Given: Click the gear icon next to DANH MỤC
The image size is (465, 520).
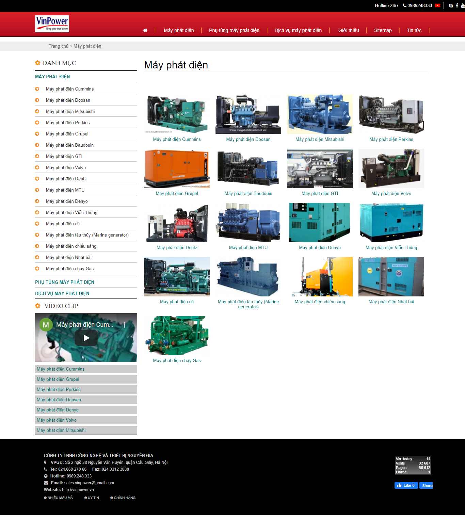Looking at the screenshot, I should pyautogui.click(x=37, y=63).
